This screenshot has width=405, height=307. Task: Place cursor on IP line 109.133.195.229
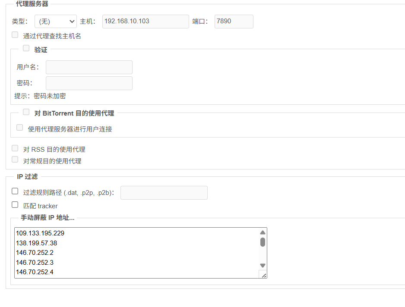coord(40,233)
